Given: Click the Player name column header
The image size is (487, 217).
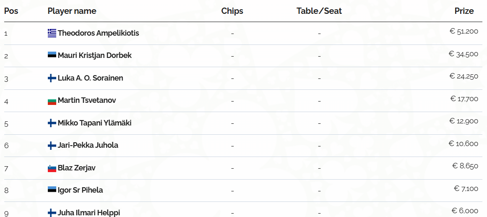Looking at the screenshot, I should coord(72,11).
